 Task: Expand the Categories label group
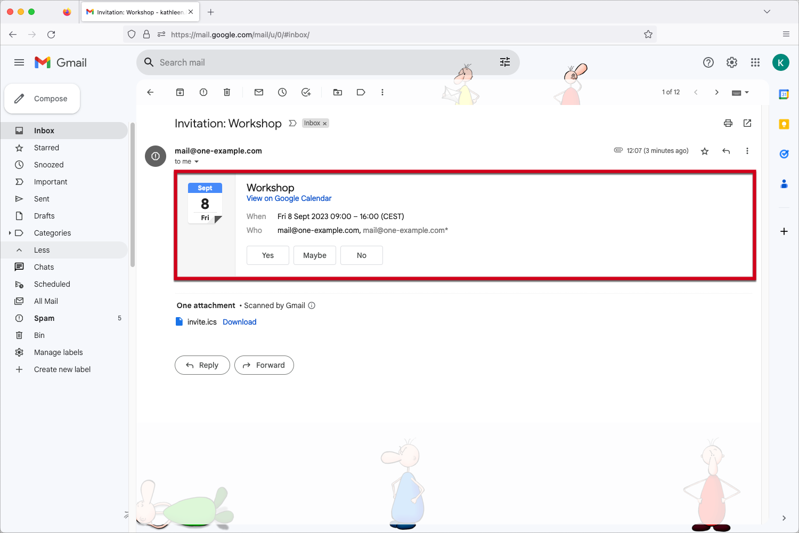(x=9, y=232)
